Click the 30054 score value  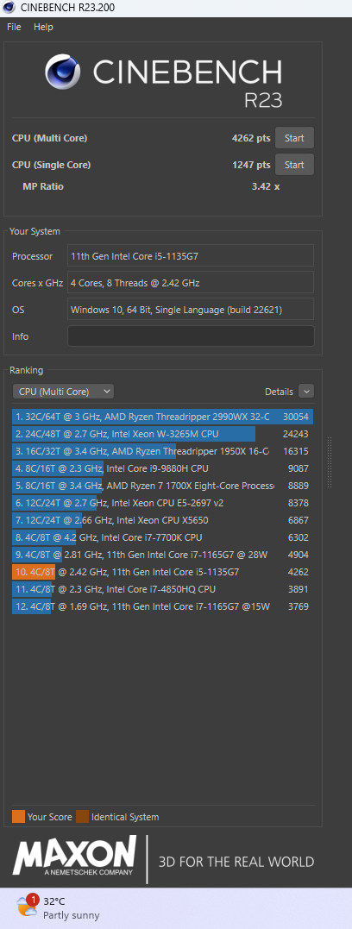click(x=296, y=417)
